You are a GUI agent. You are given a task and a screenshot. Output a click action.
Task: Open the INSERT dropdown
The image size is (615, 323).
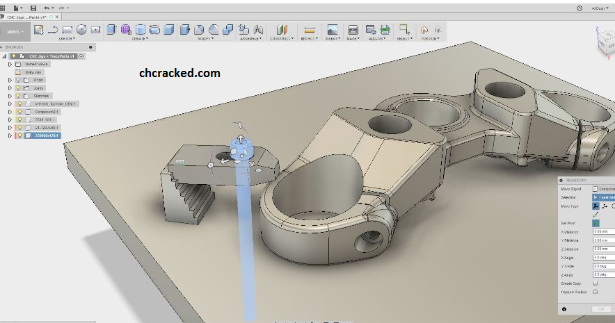pos(332,39)
